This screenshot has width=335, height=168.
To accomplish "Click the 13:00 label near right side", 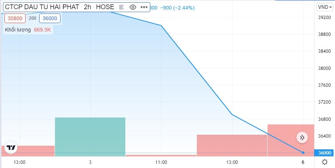I will [x=232, y=162].
